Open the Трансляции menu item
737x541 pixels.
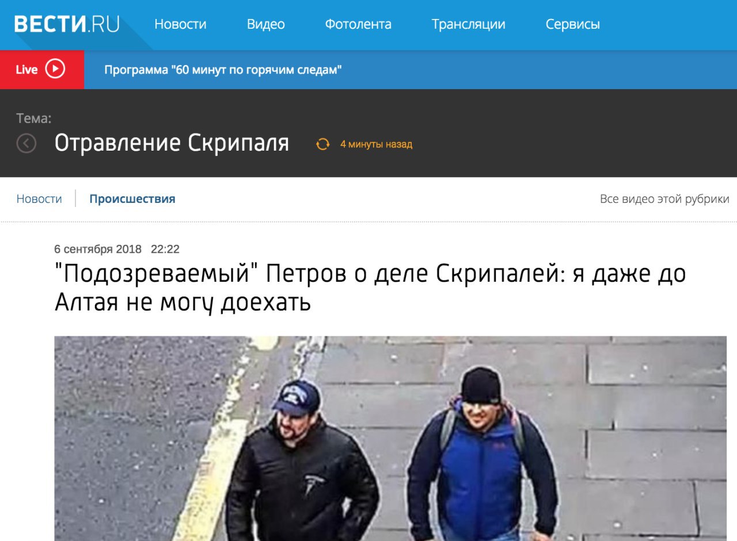pos(469,24)
